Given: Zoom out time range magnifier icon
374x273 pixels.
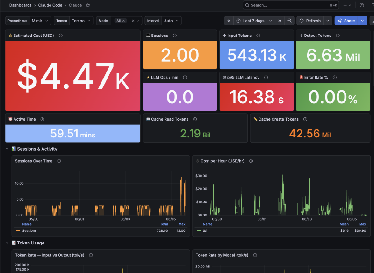Looking at the screenshot, I should (x=289, y=21).
